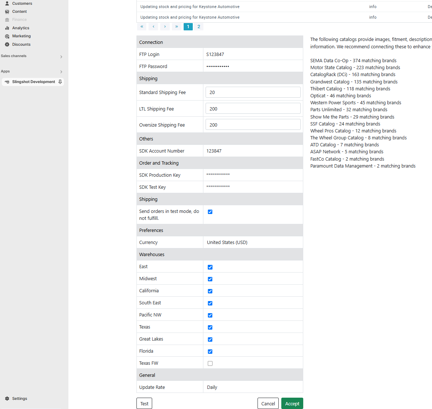The image size is (432, 409).
Task: Click the LTL Shipping Fee field
Action: [253, 109]
